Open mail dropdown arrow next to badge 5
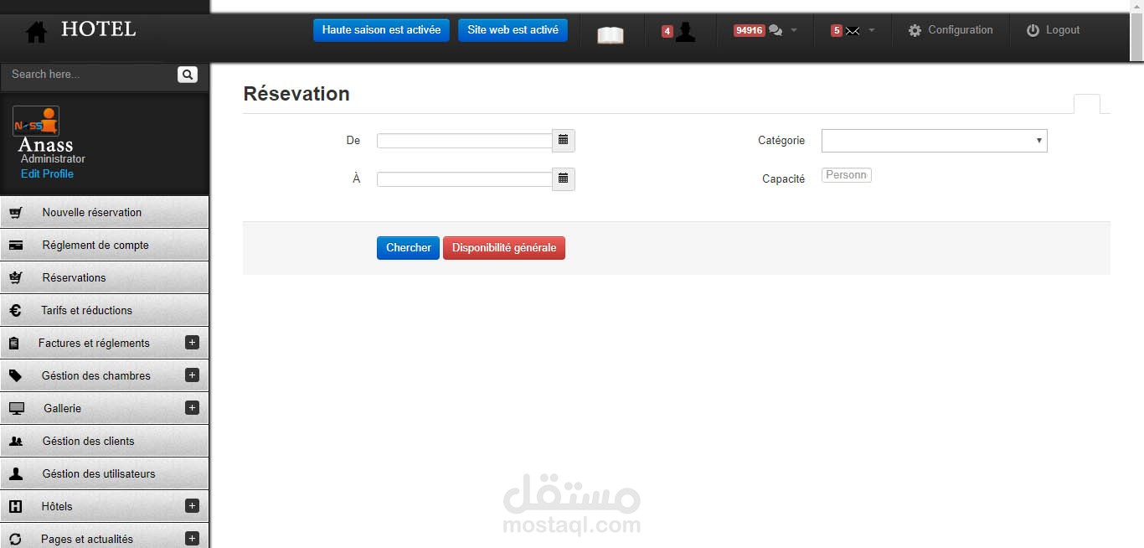 tap(871, 30)
